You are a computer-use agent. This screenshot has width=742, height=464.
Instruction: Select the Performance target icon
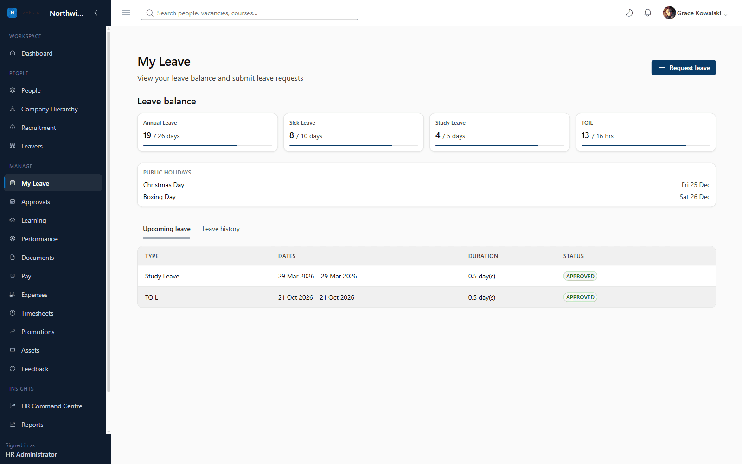13,239
